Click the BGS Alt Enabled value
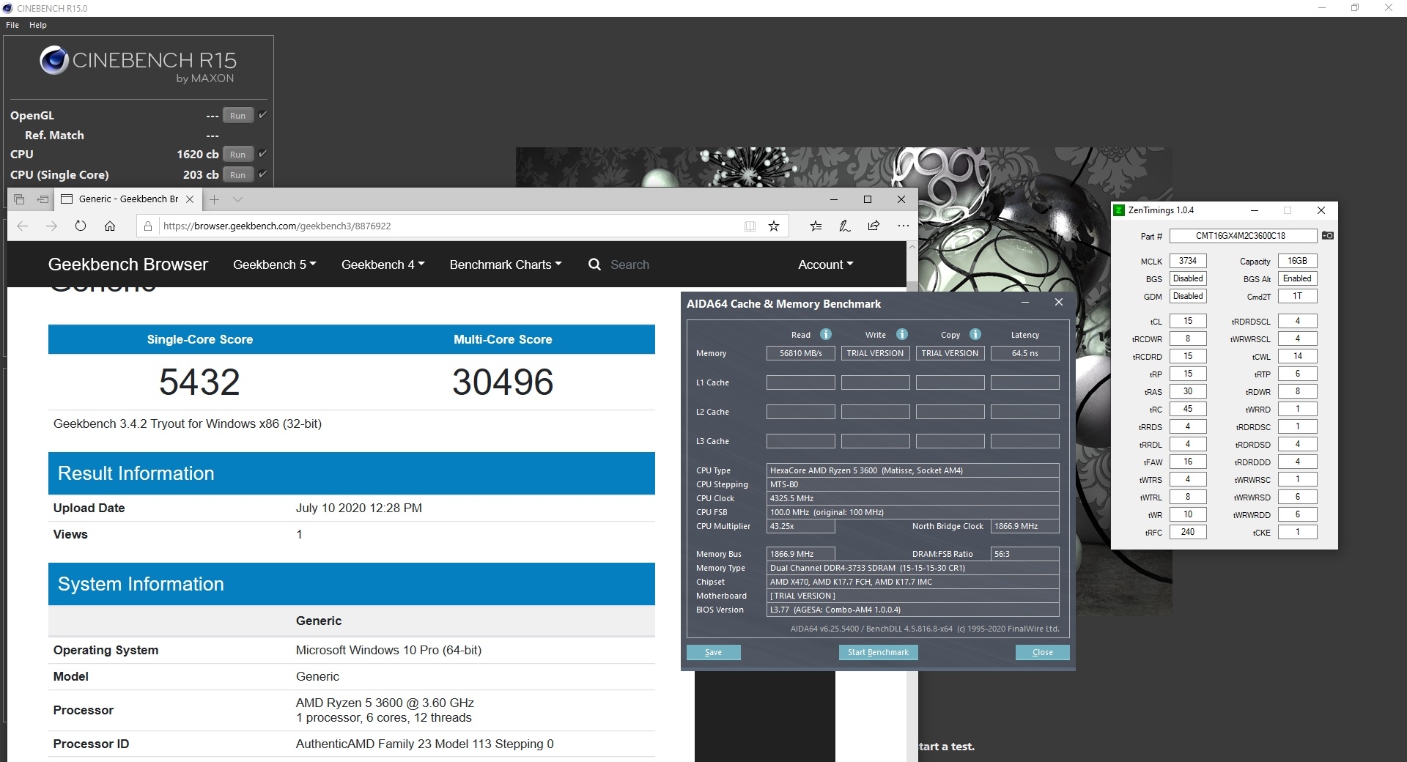The height and width of the screenshot is (762, 1407). coord(1298,278)
